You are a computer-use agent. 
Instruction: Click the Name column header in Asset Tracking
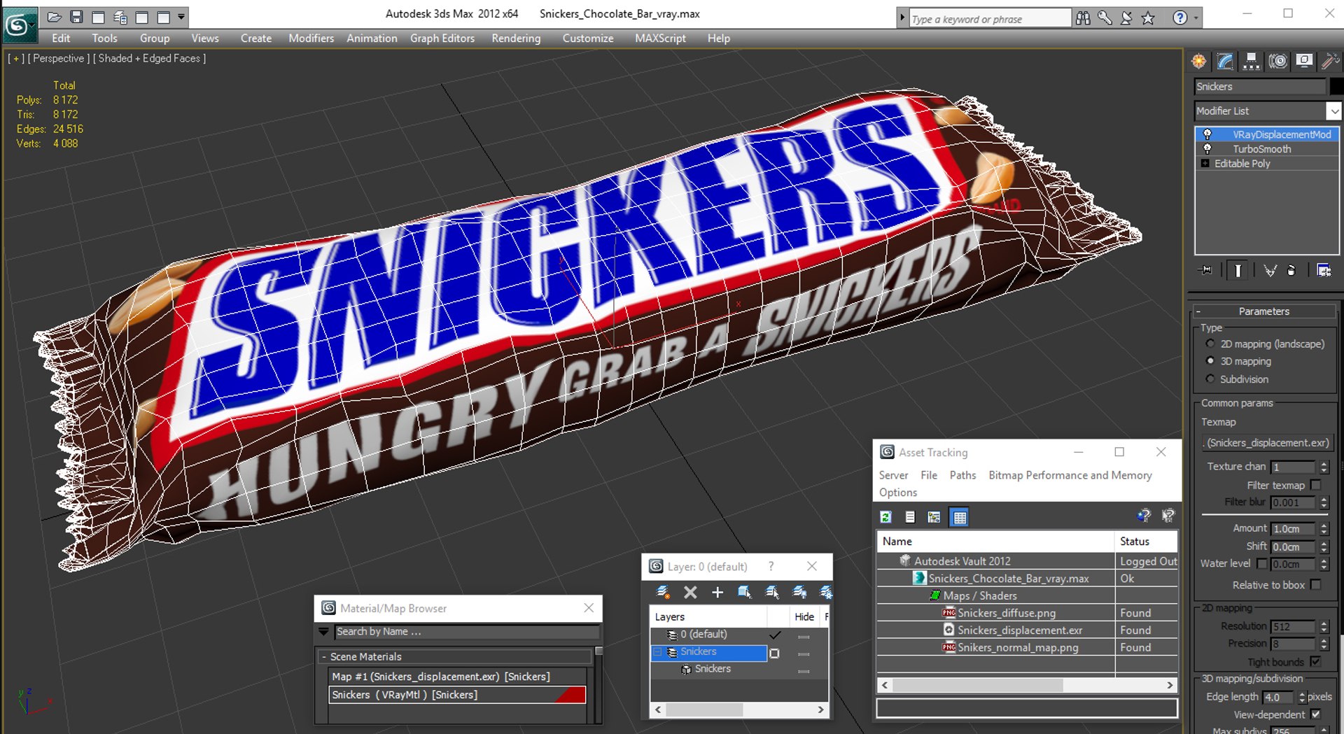[x=995, y=542]
